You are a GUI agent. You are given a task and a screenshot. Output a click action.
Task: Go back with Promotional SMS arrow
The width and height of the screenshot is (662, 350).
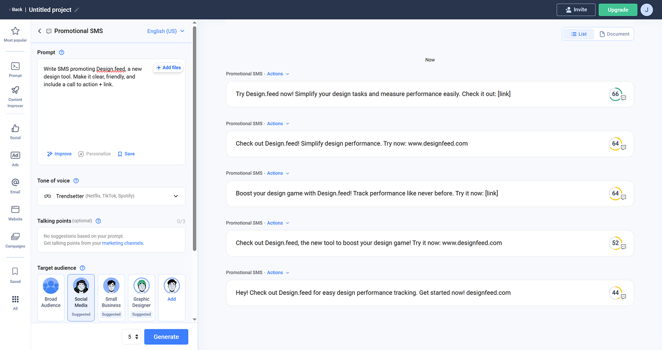click(40, 31)
